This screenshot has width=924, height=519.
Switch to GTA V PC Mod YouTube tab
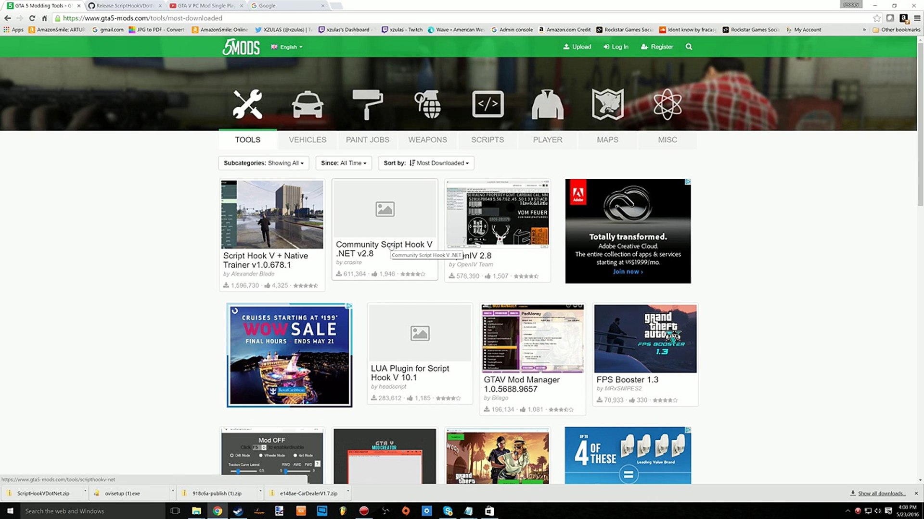tap(205, 6)
